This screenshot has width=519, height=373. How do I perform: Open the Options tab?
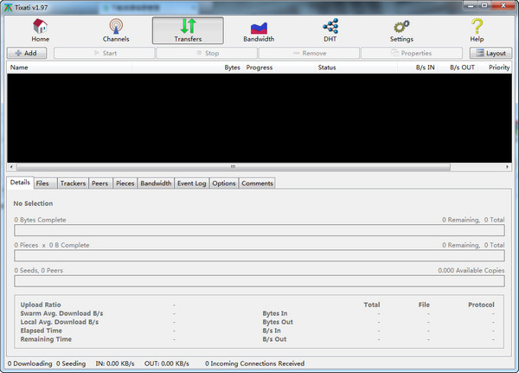224,183
